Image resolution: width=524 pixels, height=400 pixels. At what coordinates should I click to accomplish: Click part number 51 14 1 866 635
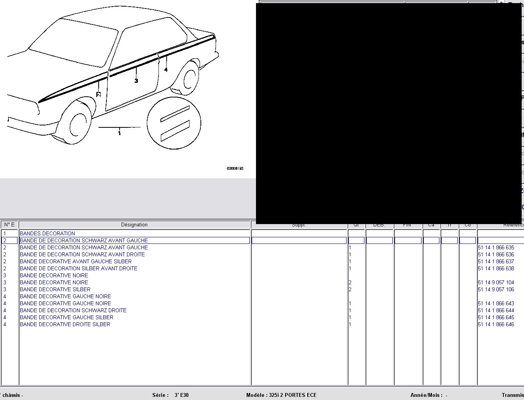tap(496, 247)
